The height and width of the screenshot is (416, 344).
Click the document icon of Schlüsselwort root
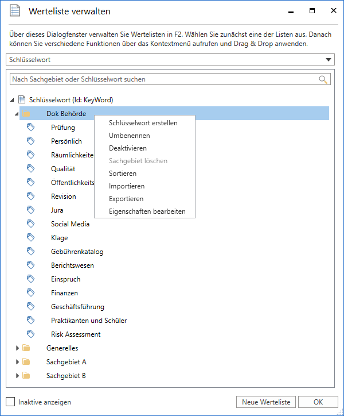click(22, 100)
